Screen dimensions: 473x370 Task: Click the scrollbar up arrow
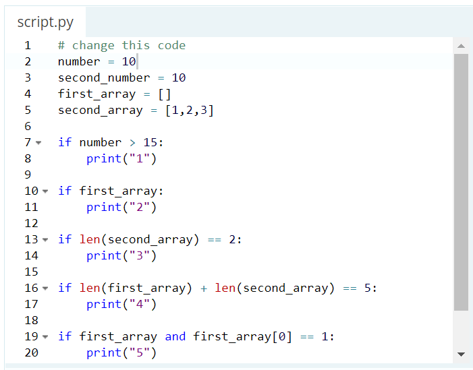click(461, 46)
